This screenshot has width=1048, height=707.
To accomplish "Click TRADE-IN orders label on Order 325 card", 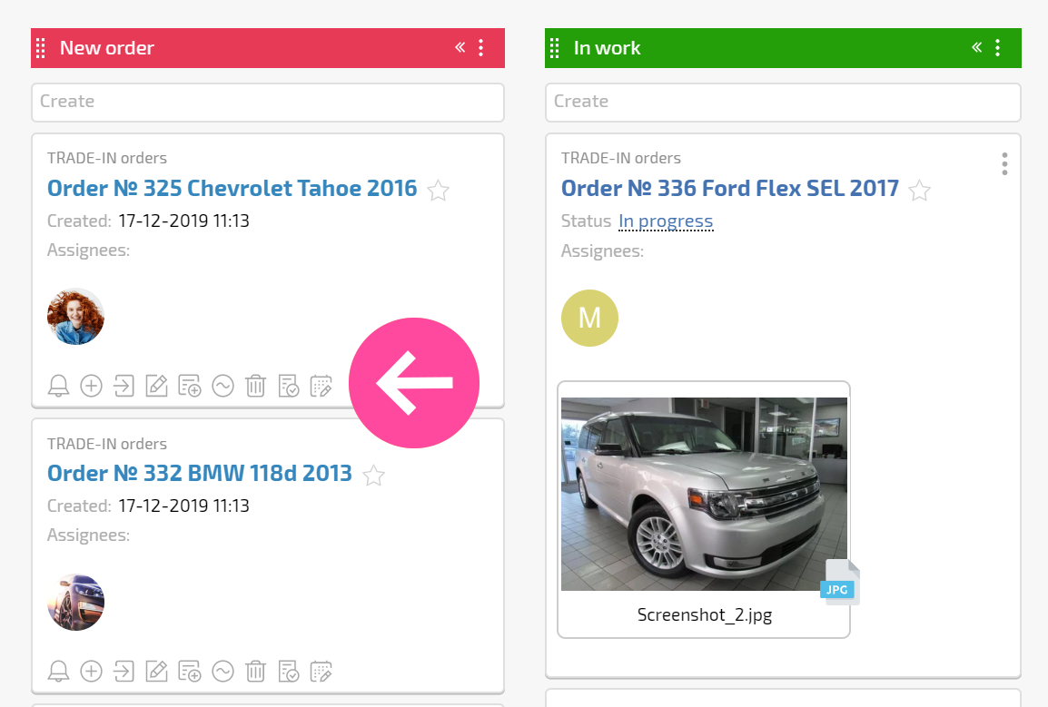I will 107,159.
